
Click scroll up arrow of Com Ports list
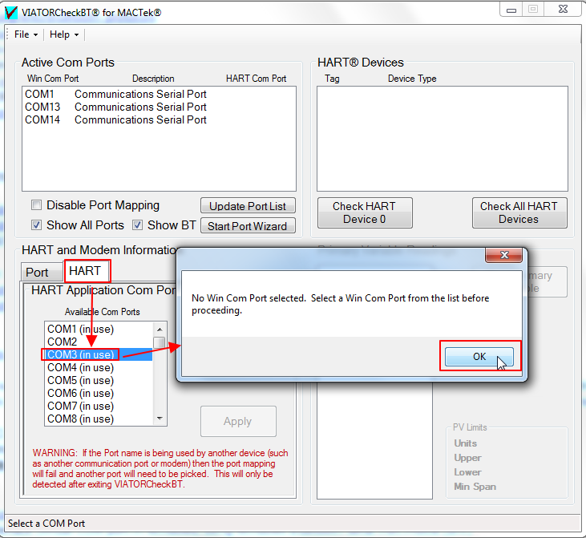[x=160, y=330]
